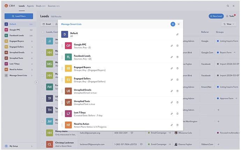Open the View dropdown
The image size is (241, 150).
point(229,24)
